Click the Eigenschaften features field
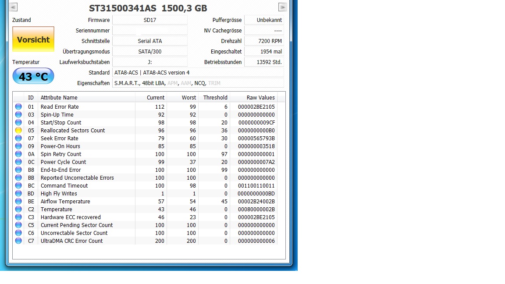505x284 pixels. click(x=198, y=83)
